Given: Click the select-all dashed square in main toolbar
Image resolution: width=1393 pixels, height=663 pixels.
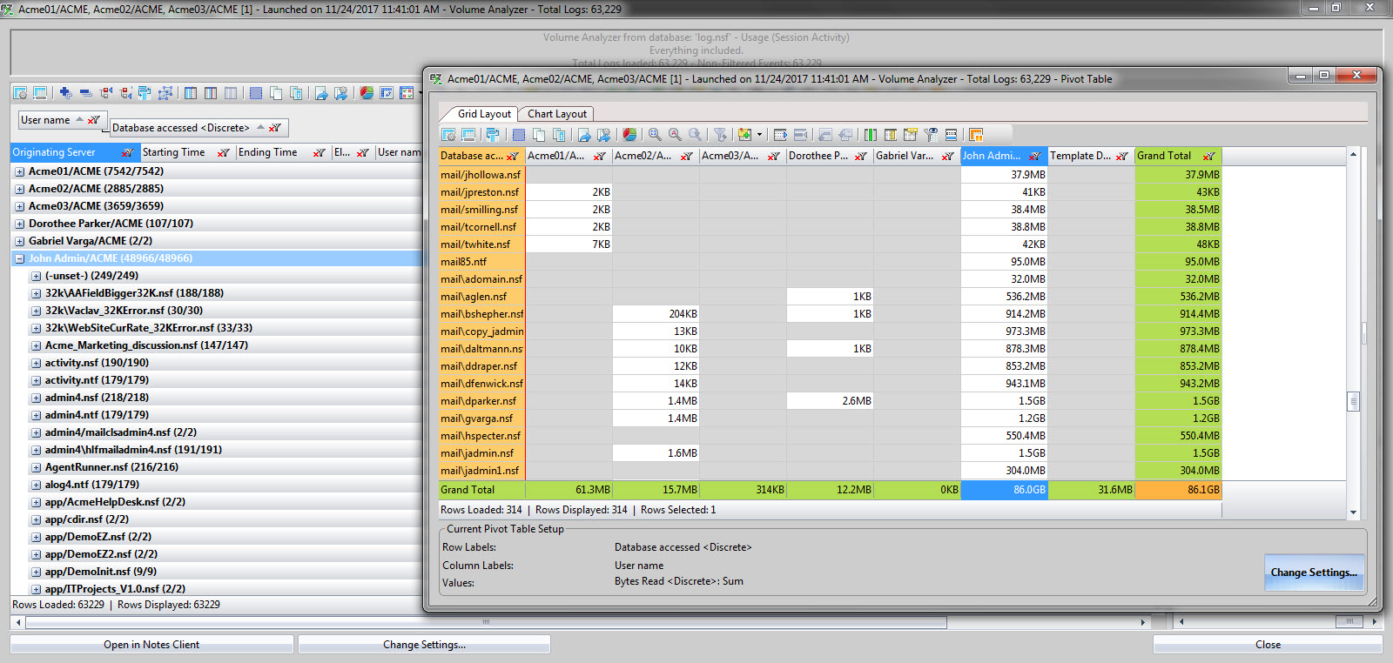Looking at the screenshot, I should [255, 93].
